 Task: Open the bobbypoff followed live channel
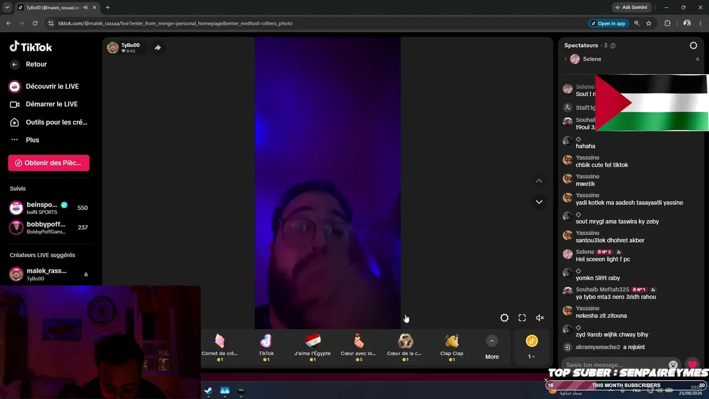coord(49,227)
